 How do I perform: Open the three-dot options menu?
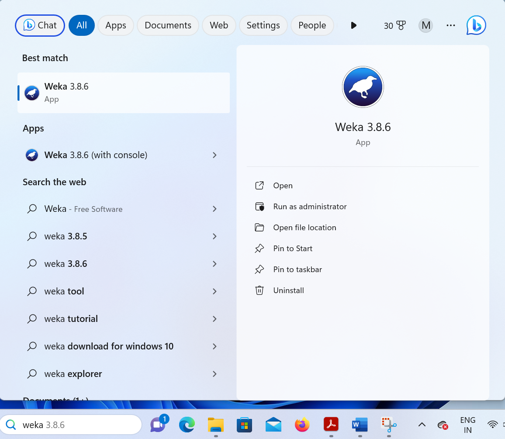pyautogui.click(x=450, y=25)
